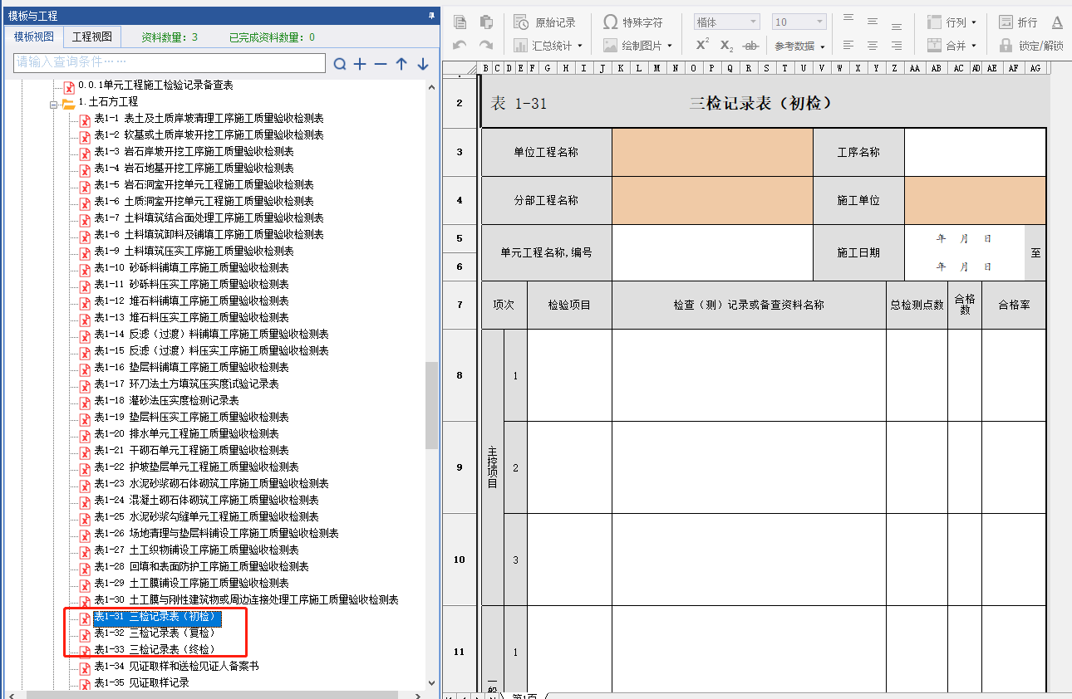Click the search magnifier icon
Image resolution: width=1072 pixels, height=699 pixels.
pyautogui.click(x=340, y=64)
